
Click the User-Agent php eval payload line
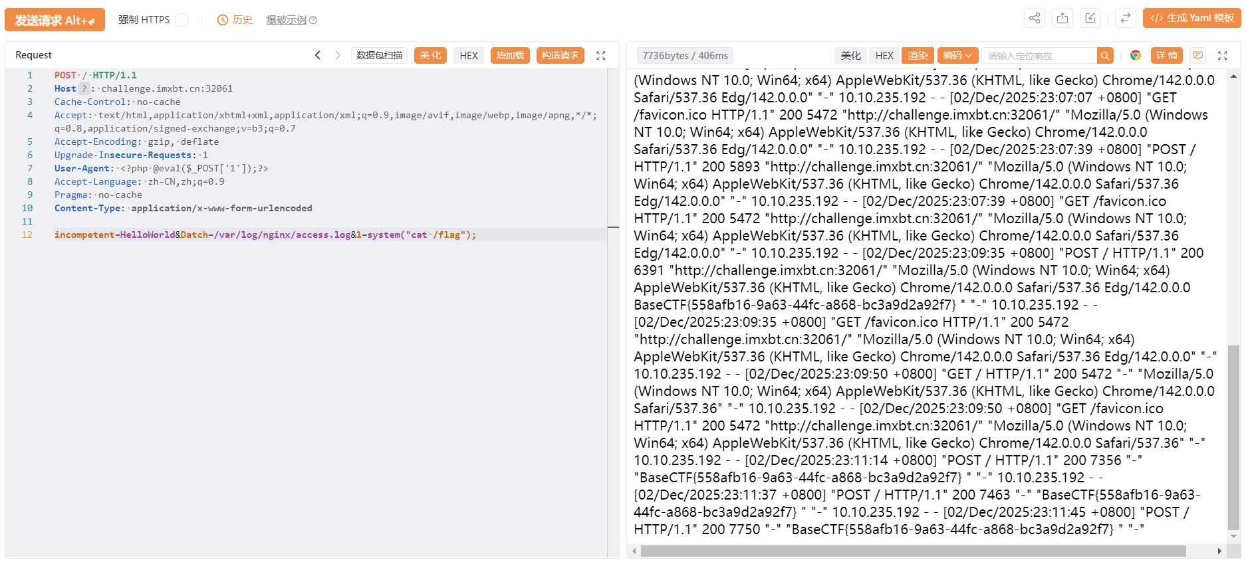[162, 168]
